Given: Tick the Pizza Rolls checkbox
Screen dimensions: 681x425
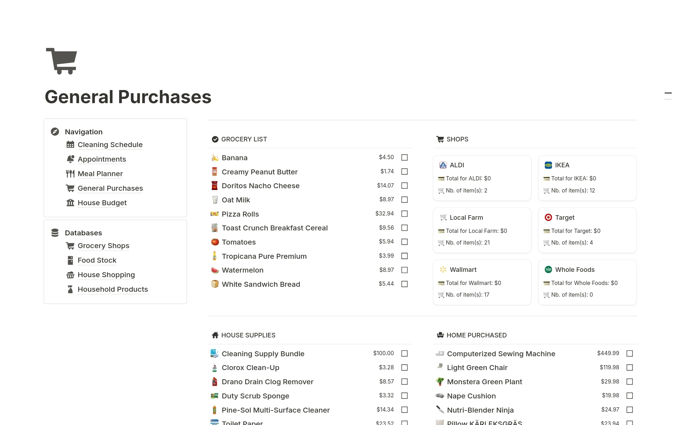Looking at the screenshot, I should point(404,214).
